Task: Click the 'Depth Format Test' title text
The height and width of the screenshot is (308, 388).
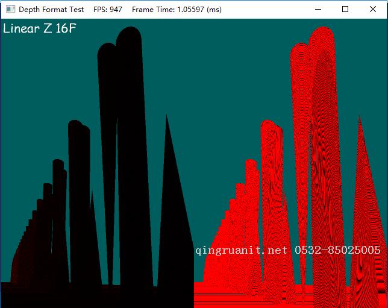Action: click(x=51, y=9)
